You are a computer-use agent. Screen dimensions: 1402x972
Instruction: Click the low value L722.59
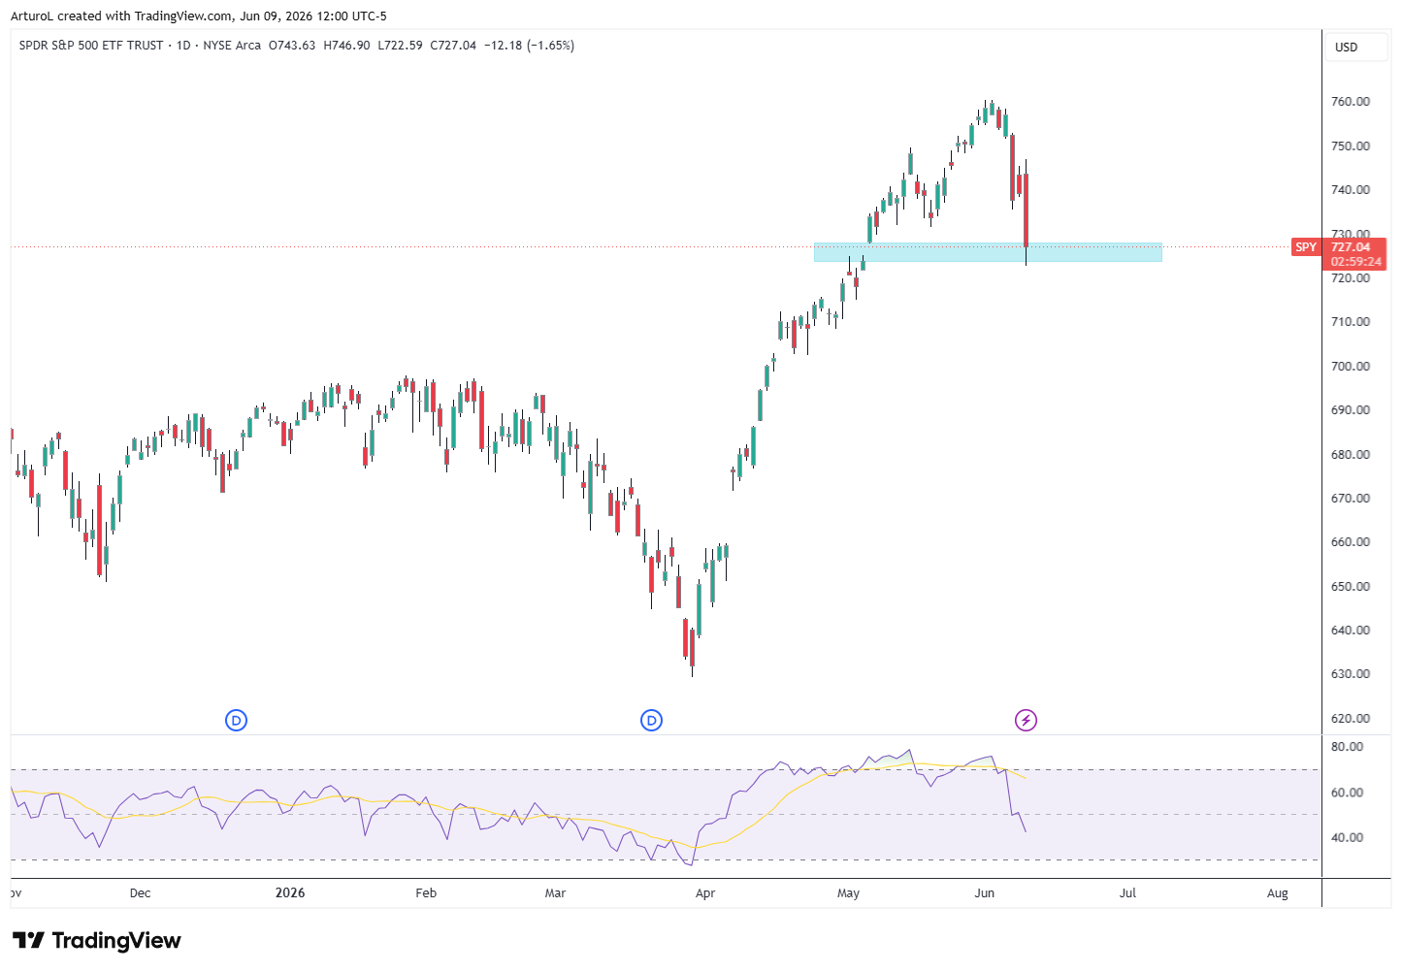pos(400,46)
